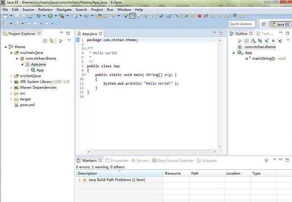
Task: Click the green Run button in toolbar
Action: (x=49, y=16)
